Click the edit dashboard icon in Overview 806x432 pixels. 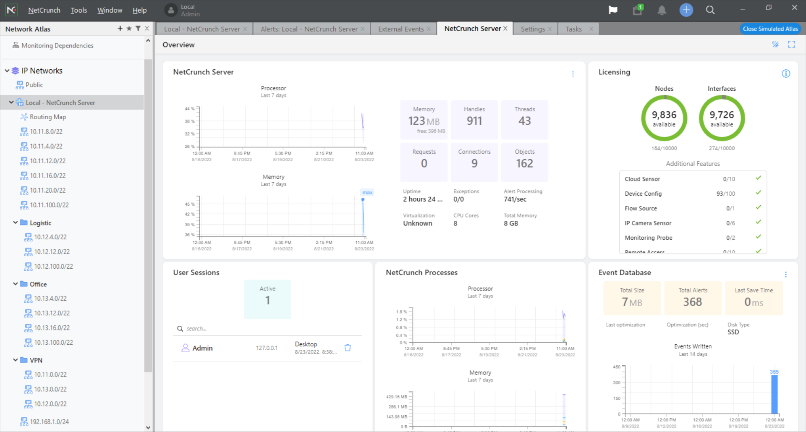click(775, 45)
